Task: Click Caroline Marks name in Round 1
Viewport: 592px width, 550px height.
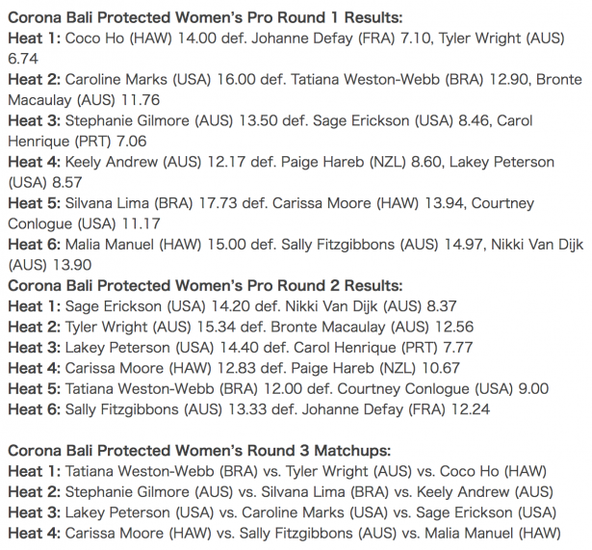Action: click(116, 79)
